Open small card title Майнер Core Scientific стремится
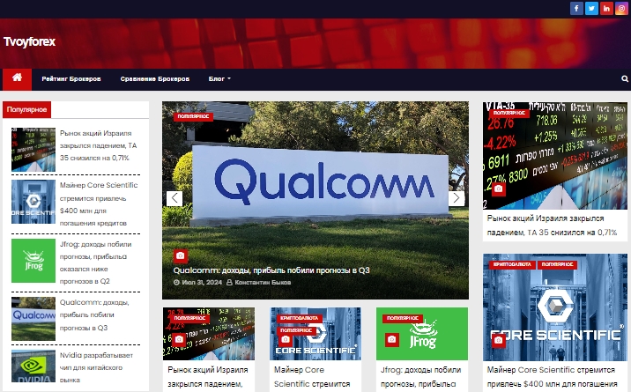Screen dimensions: 631x392 tap(312, 377)
